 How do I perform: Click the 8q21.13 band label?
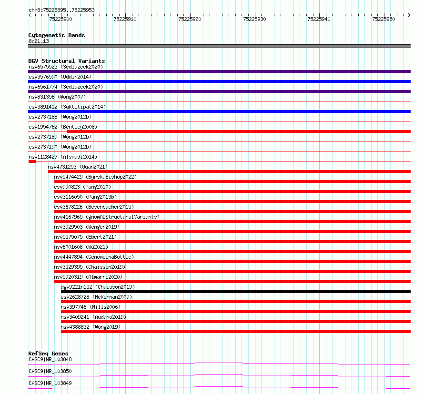click(x=39, y=41)
